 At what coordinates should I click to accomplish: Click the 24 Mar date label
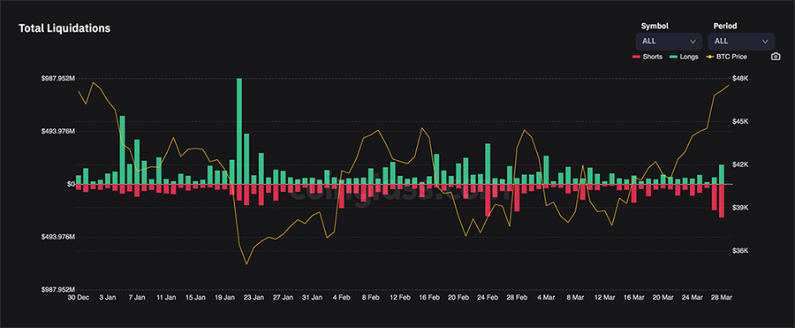tap(693, 298)
